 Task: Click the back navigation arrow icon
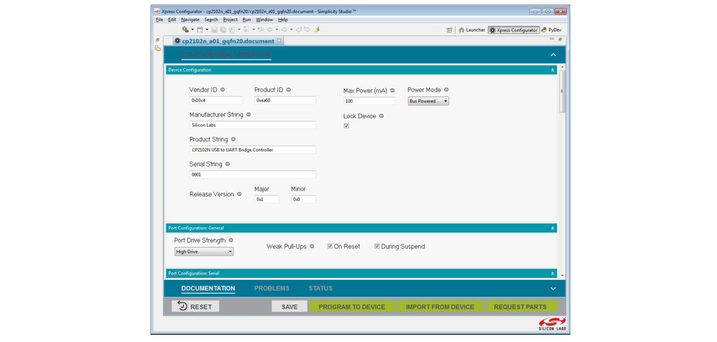(270, 30)
